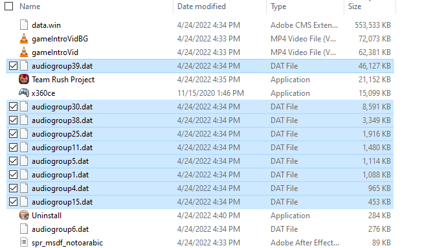Click the audiogroup30.dat file name
433x248 pixels.
pos(62,107)
